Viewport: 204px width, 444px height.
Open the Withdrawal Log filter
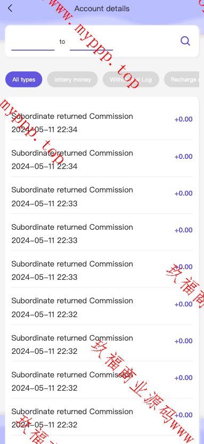pyautogui.click(x=130, y=79)
